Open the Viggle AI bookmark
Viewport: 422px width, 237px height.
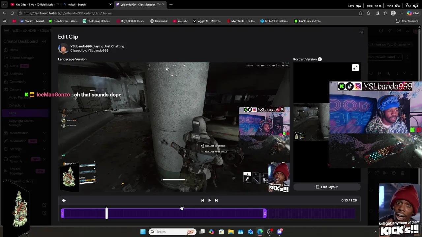(207, 21)
